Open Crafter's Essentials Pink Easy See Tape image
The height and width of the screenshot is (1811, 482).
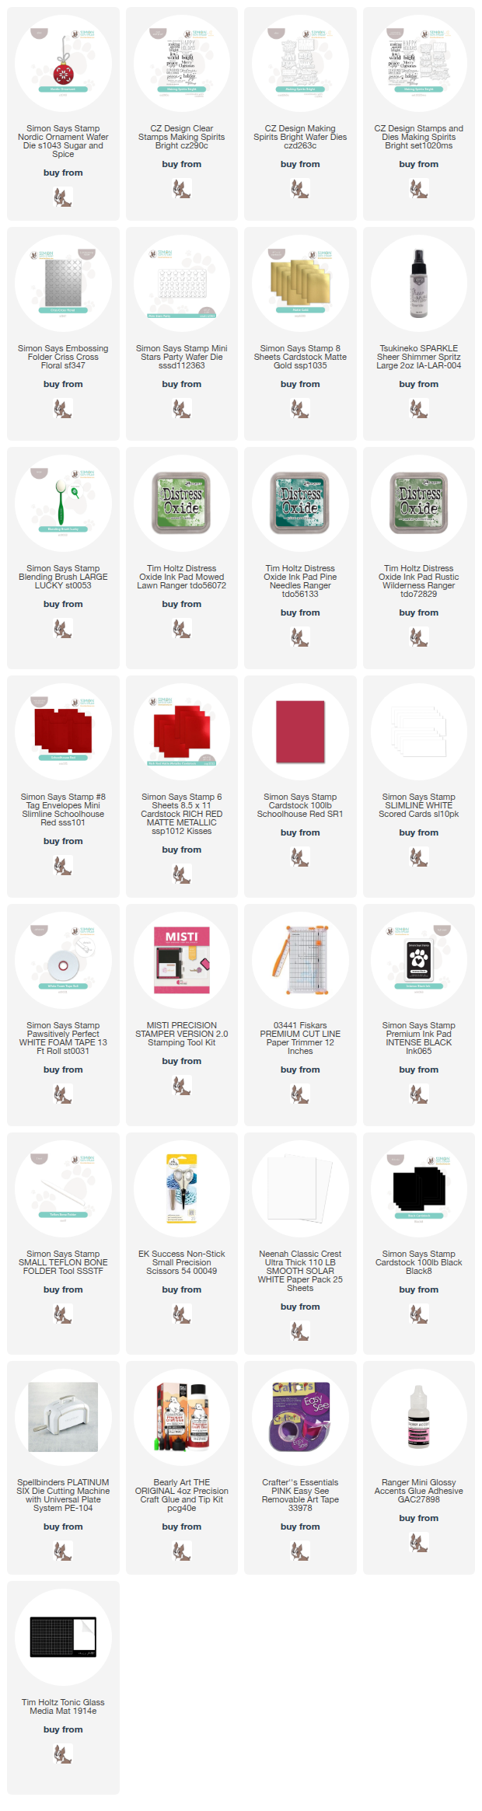pos(300,1417)
